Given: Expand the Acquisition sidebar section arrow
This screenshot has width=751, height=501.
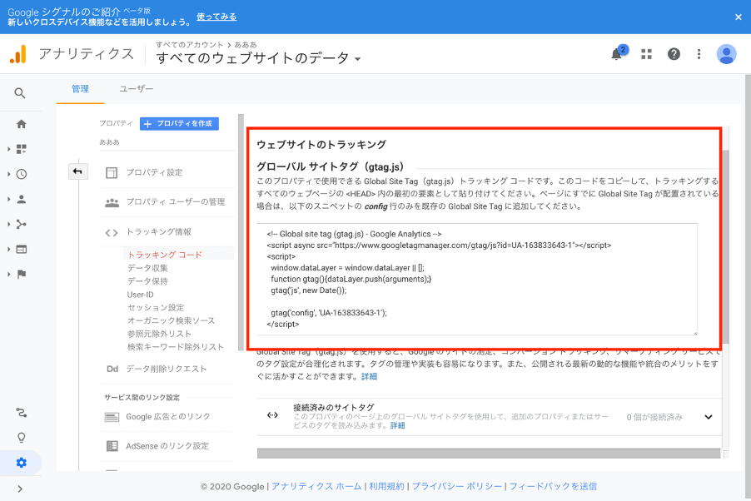Looking at the screenshot, I should [x=8, y=224].
